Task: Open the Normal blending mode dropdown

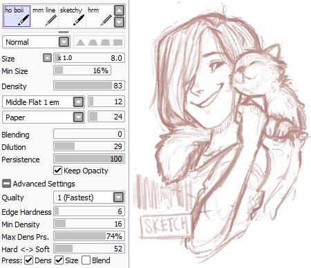Action: coord(64,42)
